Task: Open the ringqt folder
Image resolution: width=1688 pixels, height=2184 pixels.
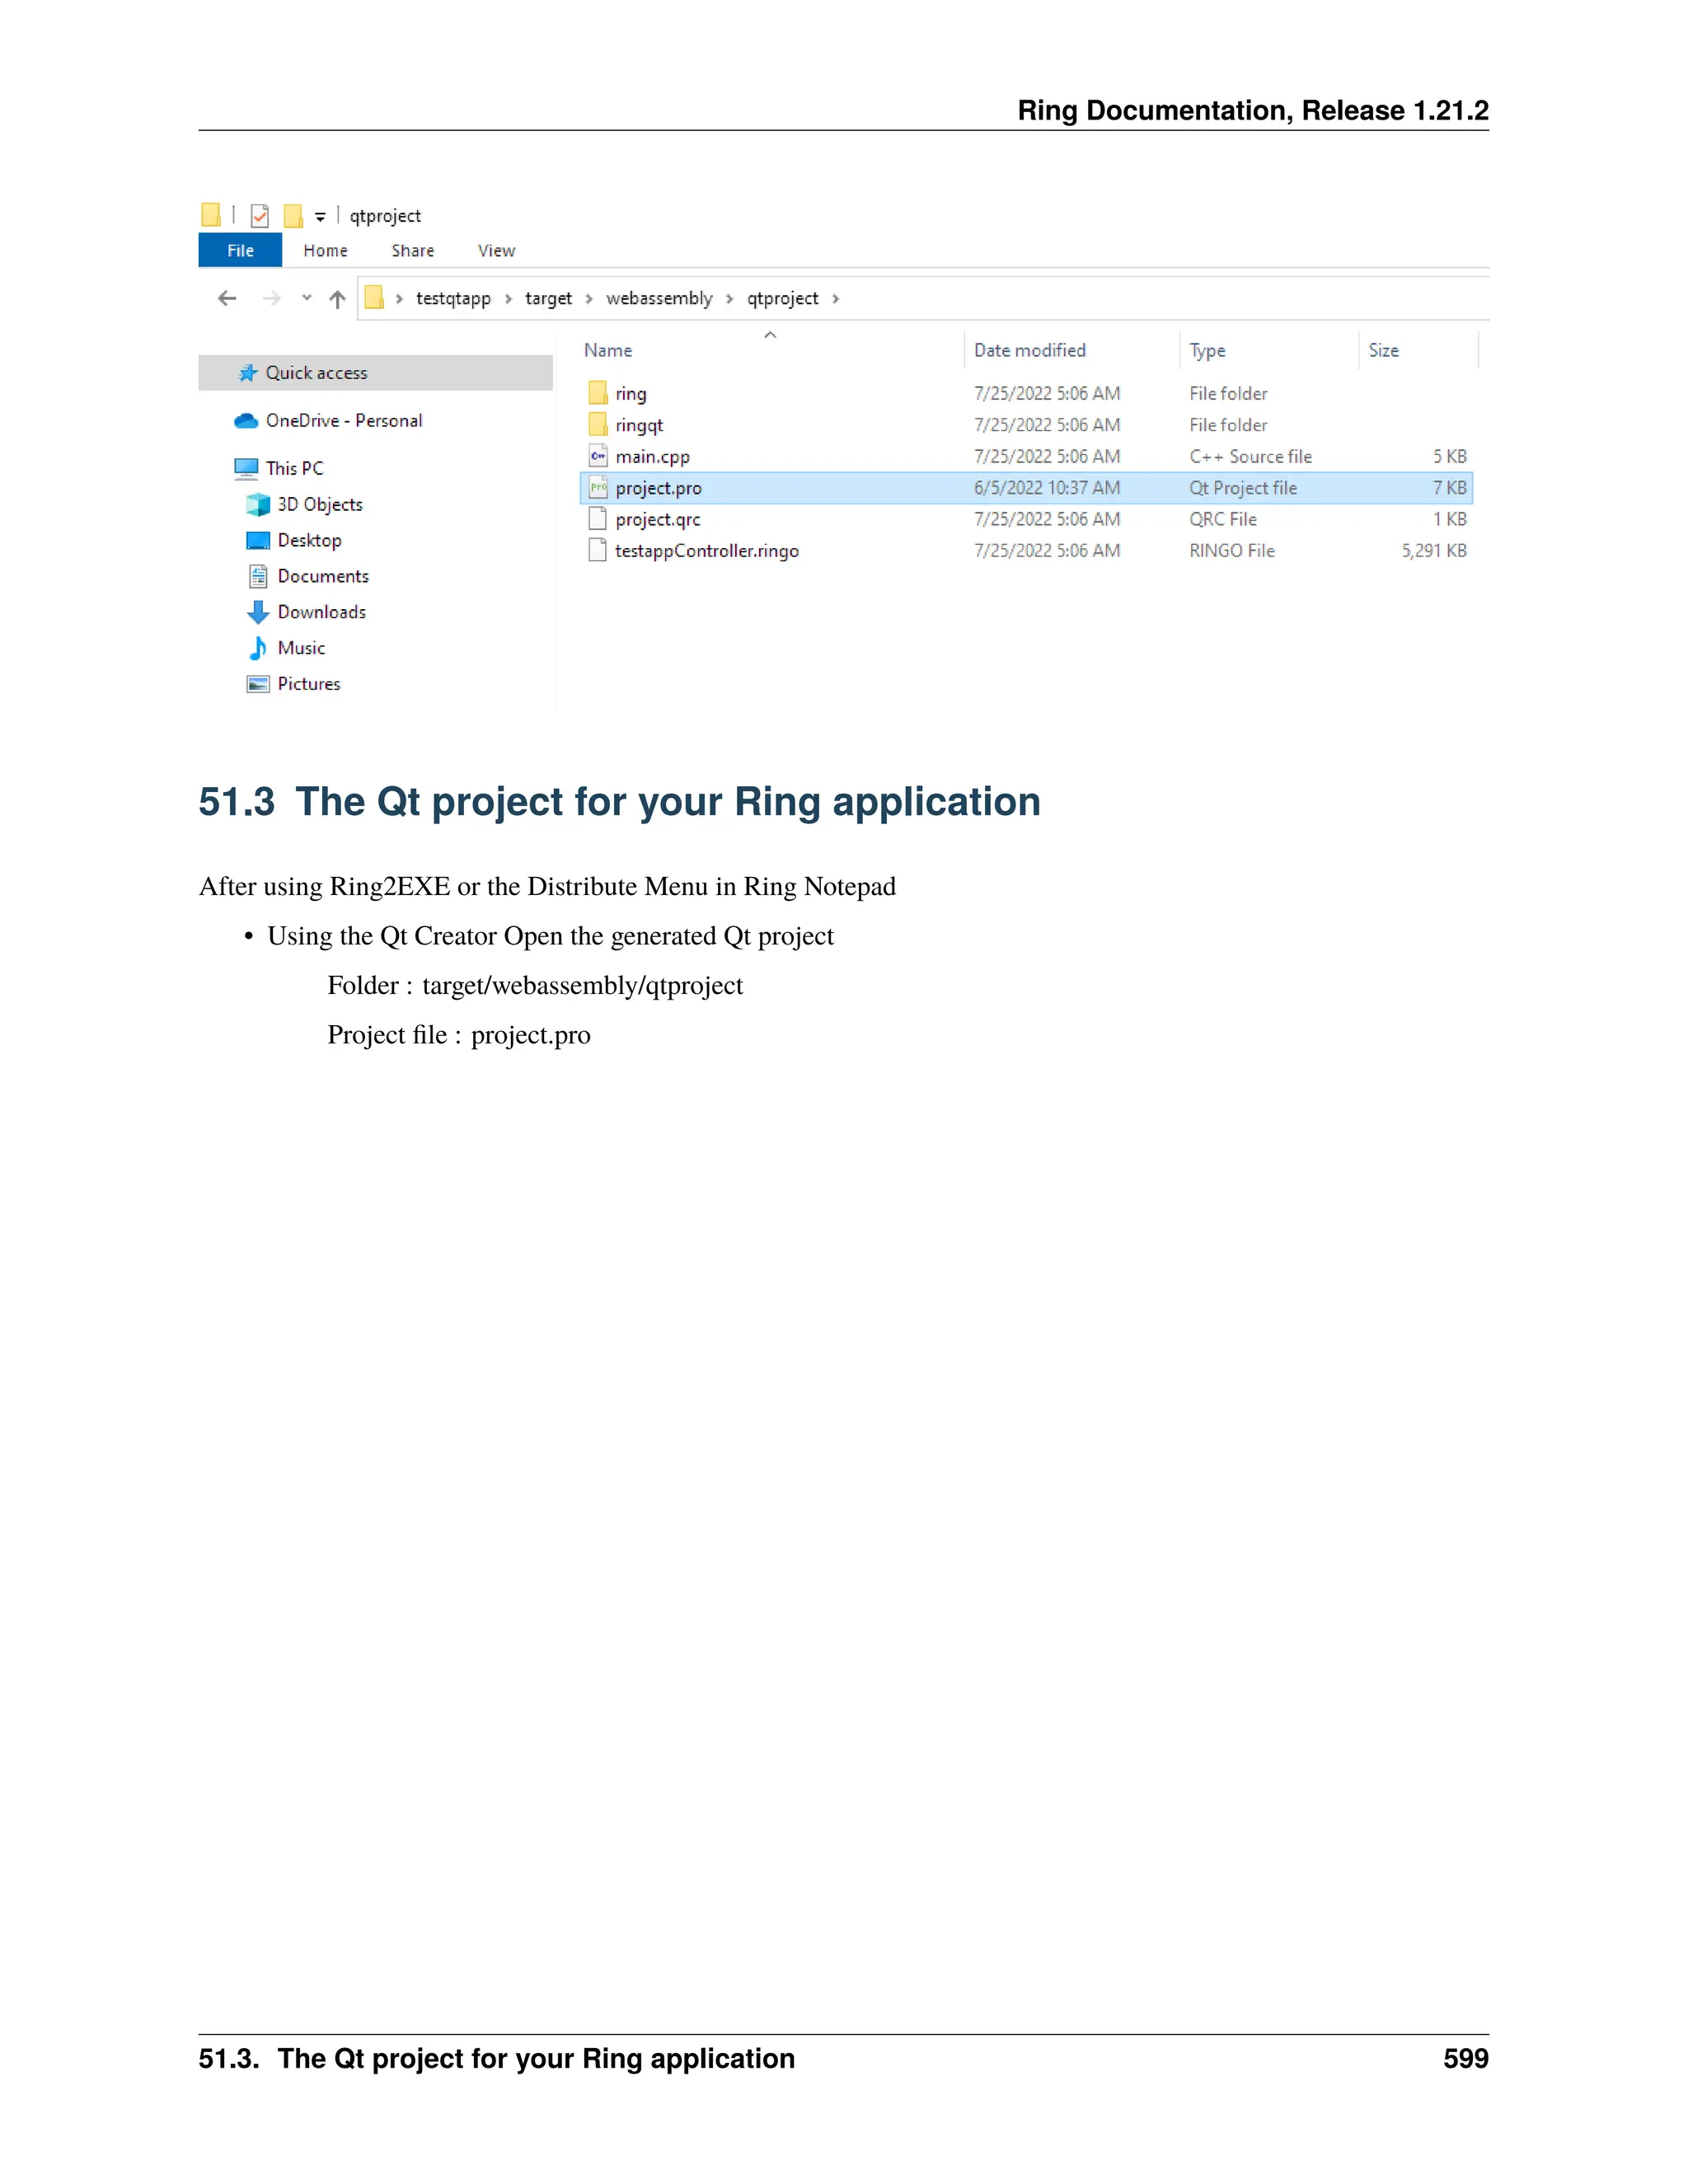Action: pos(639,425)
